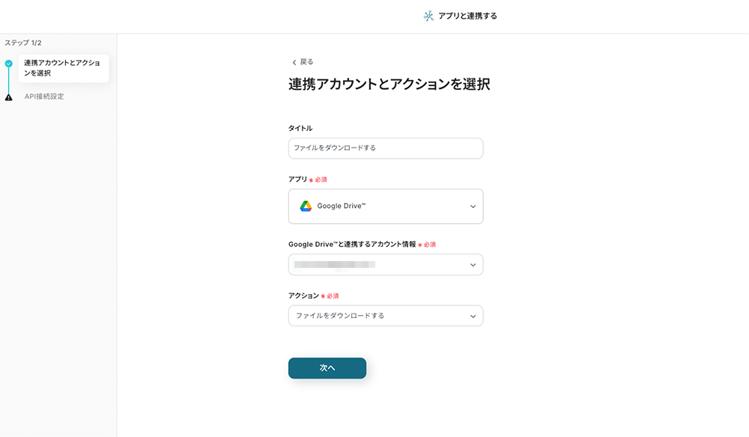Click the ステップ 1/2 indicator text
This screenshot has width=749, height=437.
23,43
